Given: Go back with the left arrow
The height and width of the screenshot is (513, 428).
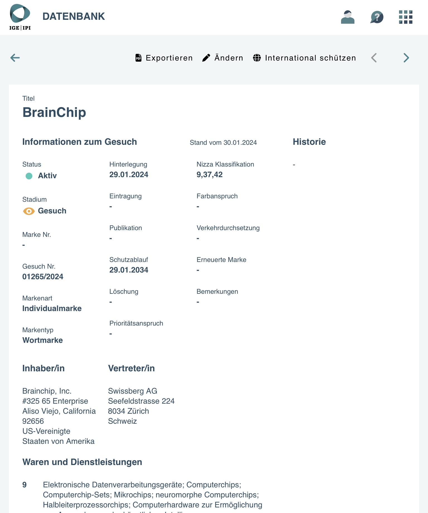Looking at the screenshot, I should coord(15,58).
